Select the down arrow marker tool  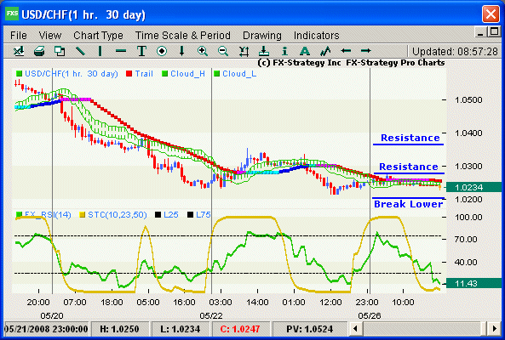pyautogui.click(x=182, y=51)
